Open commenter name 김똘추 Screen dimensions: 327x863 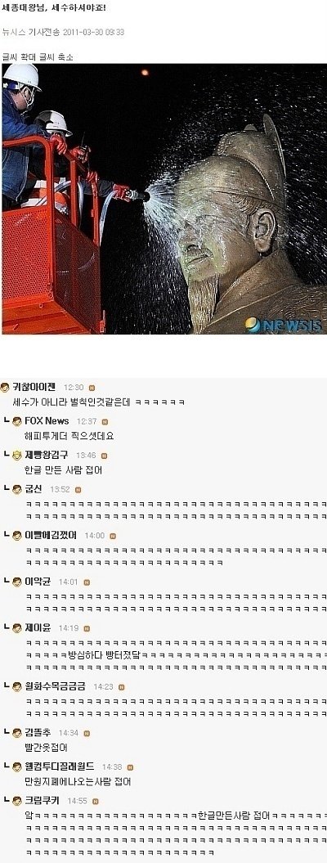[x=38, y=733]
